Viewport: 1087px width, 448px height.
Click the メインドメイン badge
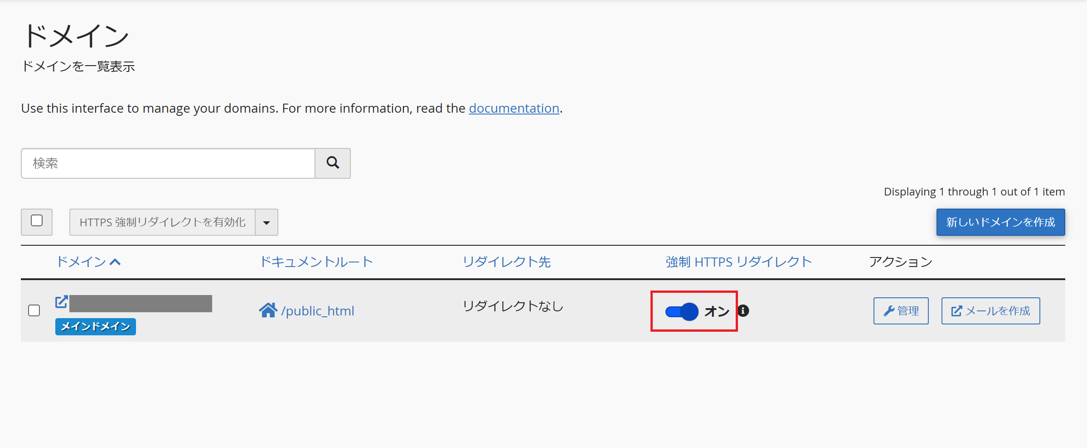coord(95,326)
